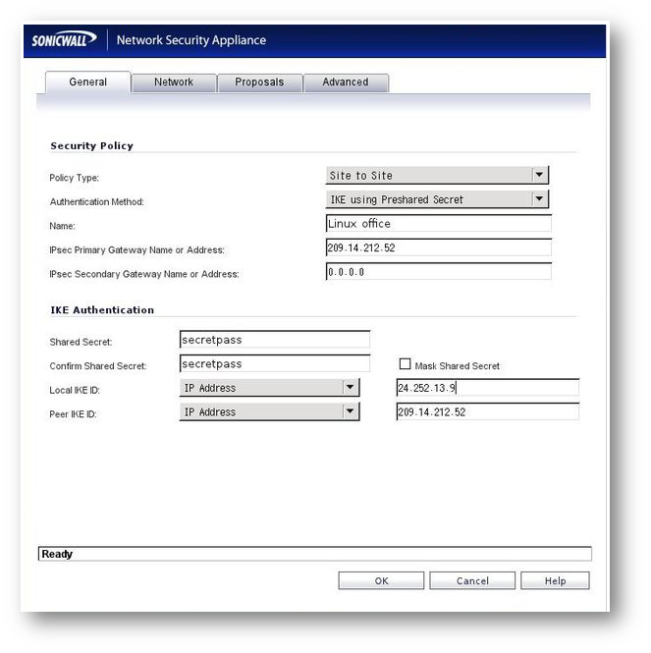Open the Policy Type dropdown
The image size is (651, 653).
click(x=437, y=176)
